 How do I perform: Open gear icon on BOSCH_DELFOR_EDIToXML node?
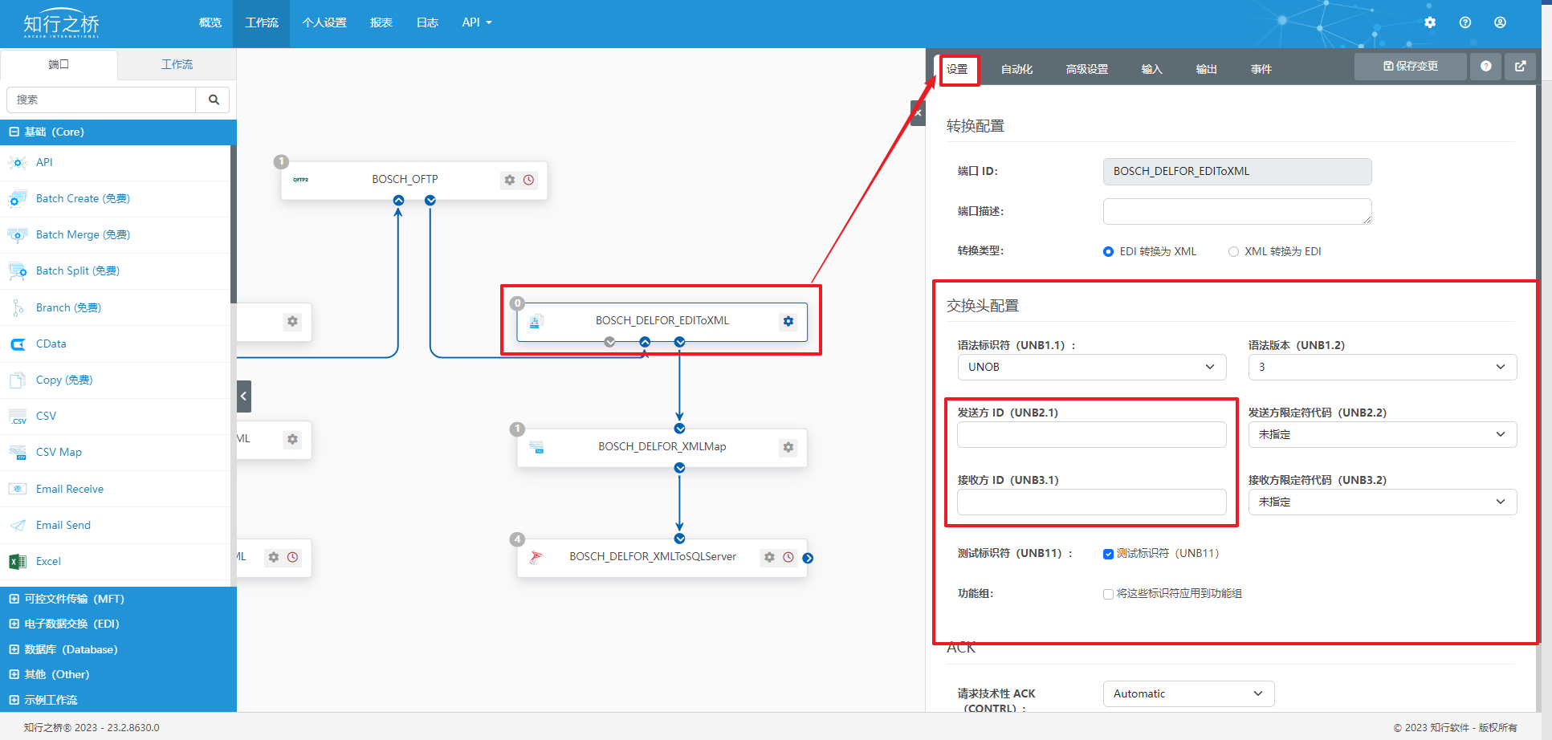point(788,321)
